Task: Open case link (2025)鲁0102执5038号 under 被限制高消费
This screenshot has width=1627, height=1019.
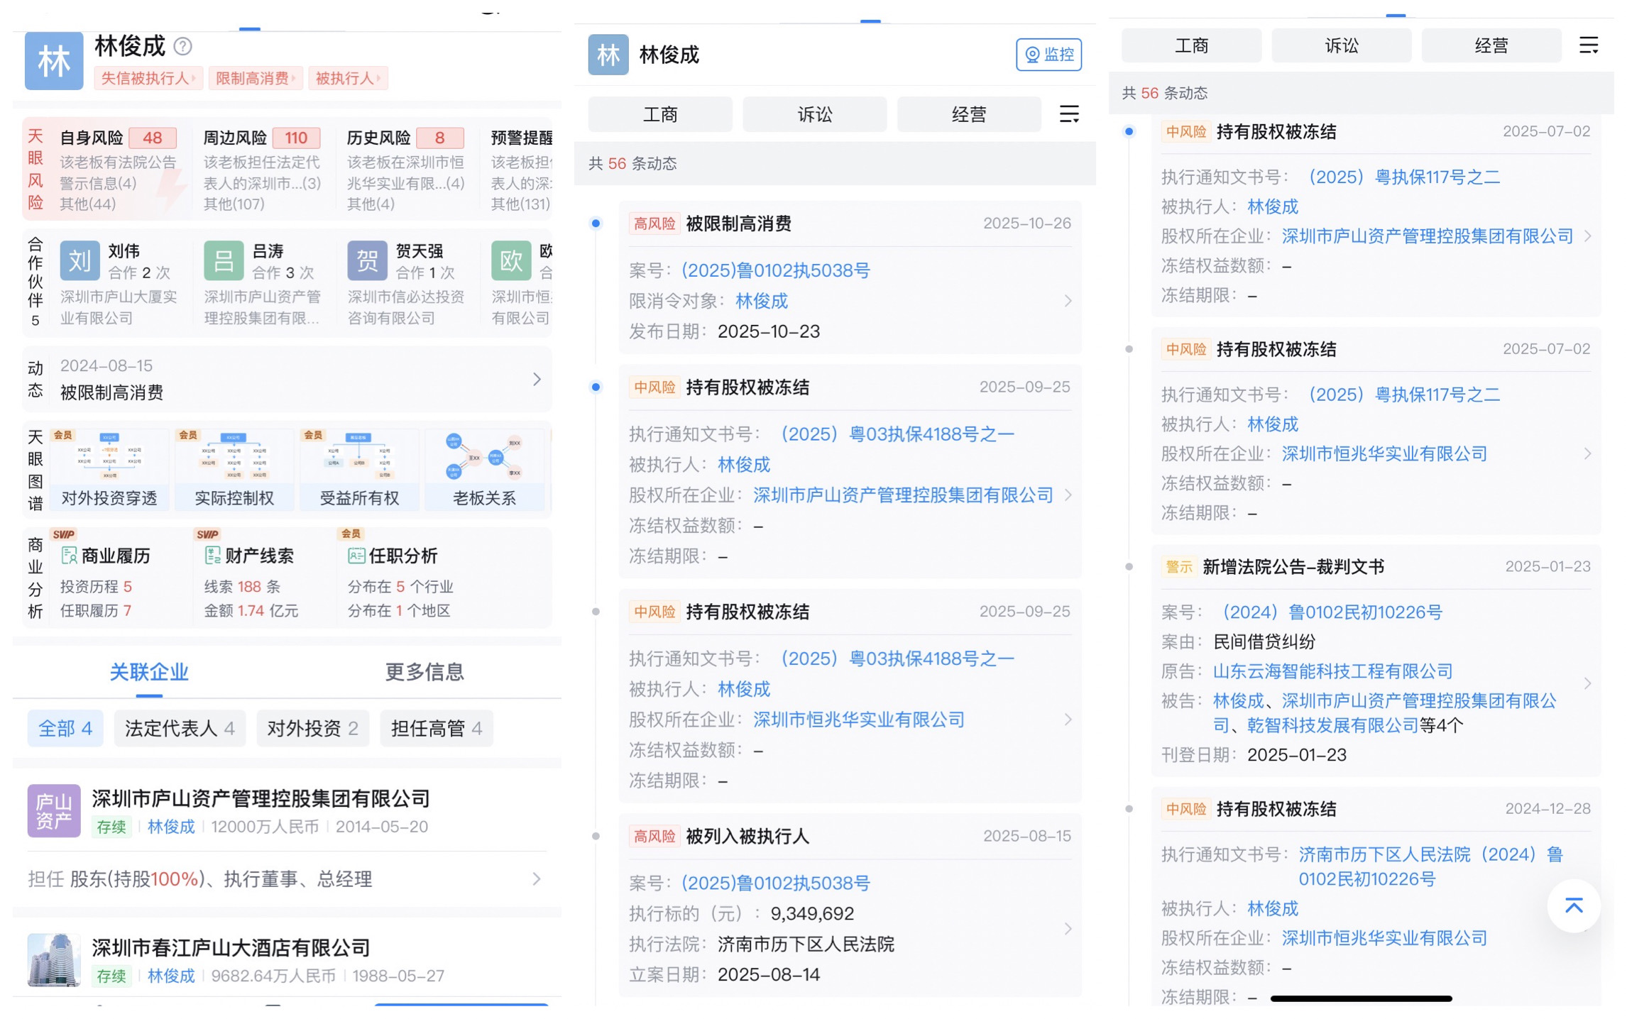Action: click(x=774, y=270)
